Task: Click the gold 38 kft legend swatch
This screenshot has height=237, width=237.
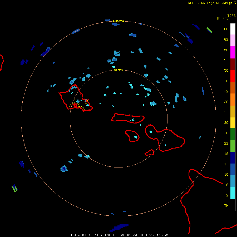Action: 233,111
